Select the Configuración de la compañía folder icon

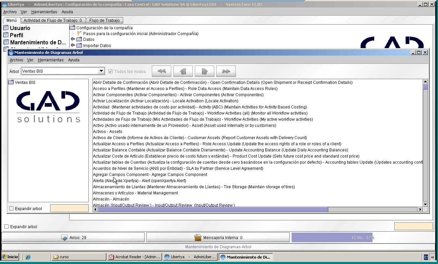(x=72, y=28)
